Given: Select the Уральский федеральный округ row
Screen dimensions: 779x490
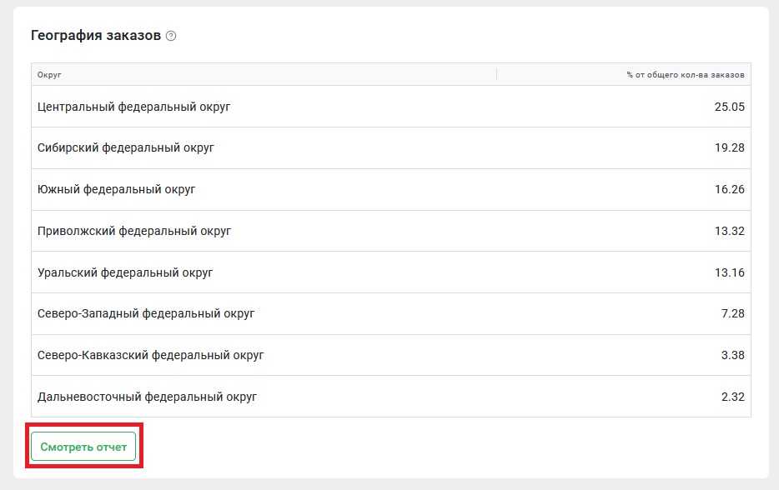Looking at the screenshot, I should point(391,272).
